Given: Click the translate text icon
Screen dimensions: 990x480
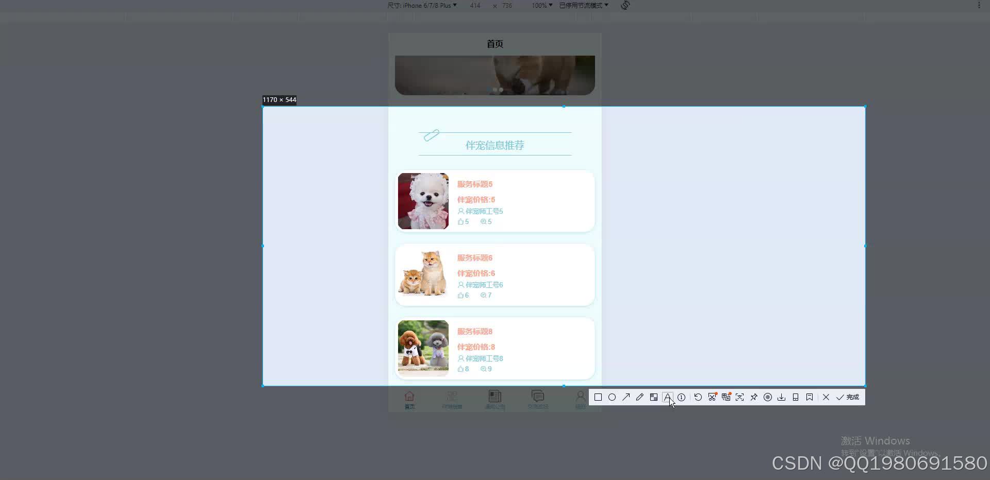Looking at the screenshot, I should [x=726, y=397].
